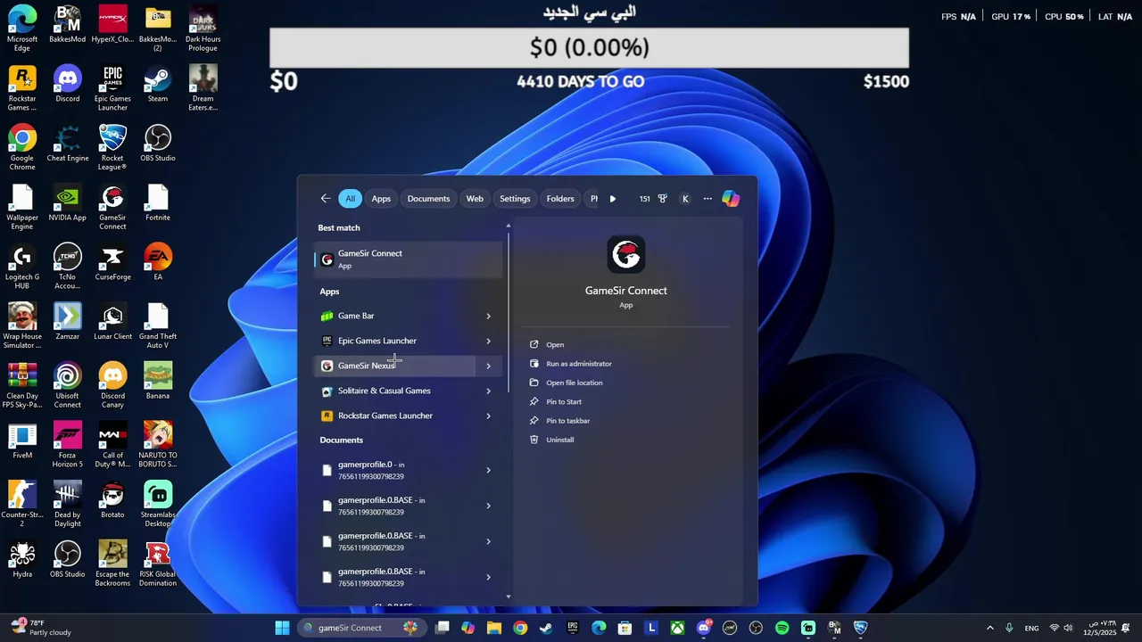The height and width of the screenshot is (642, 1142).
Task: Open gamerprofile.0 document result
Action: pyautogui.click(x=394, y=470)
